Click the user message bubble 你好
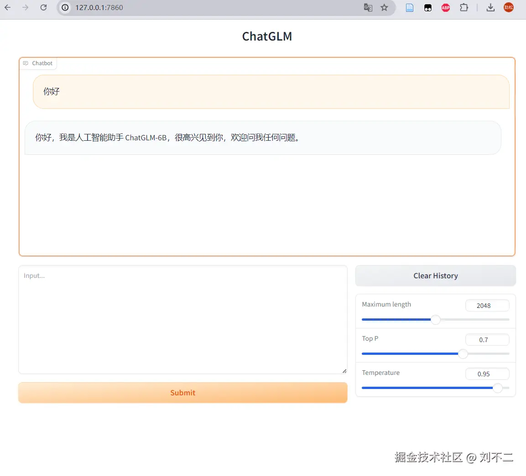This screenshot has width=526, height=476. [x=271, y=92]
